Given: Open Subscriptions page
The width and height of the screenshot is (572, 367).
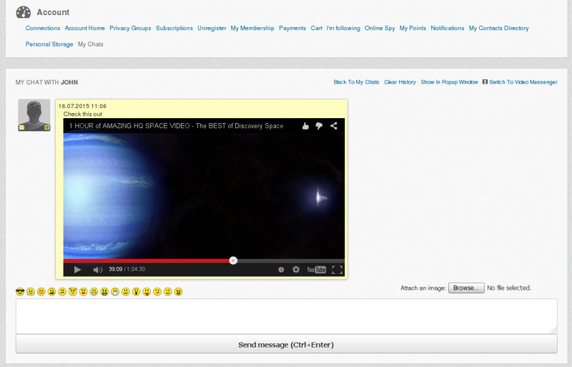Looking at the screenshot, I should point(174,28).
